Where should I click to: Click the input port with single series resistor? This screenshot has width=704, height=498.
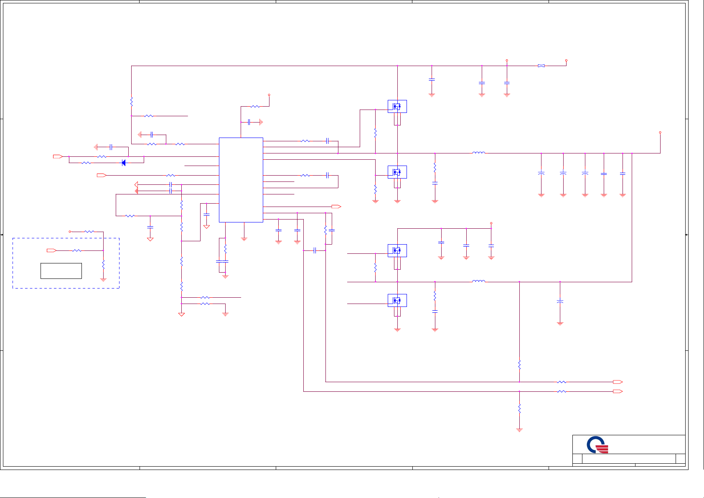click(102, 175)
